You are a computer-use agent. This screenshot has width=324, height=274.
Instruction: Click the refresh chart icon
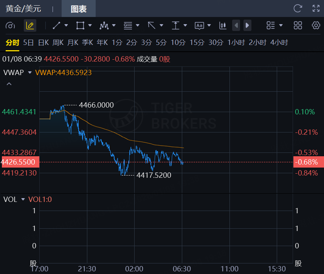(298, 9)
